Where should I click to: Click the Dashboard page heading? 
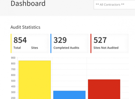(x=28, y=3)
